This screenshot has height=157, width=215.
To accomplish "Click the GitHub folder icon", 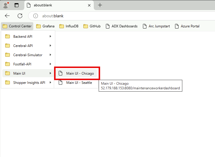I will click(x=86, y=26).
